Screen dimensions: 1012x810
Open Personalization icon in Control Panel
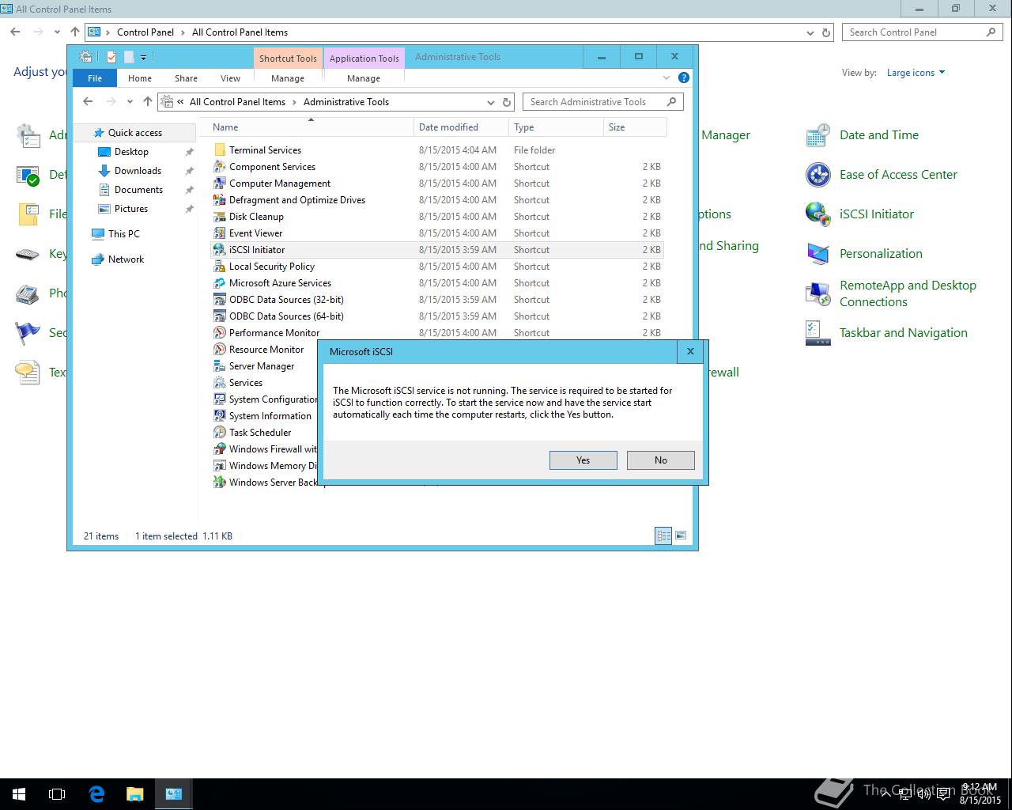point(818,254)
